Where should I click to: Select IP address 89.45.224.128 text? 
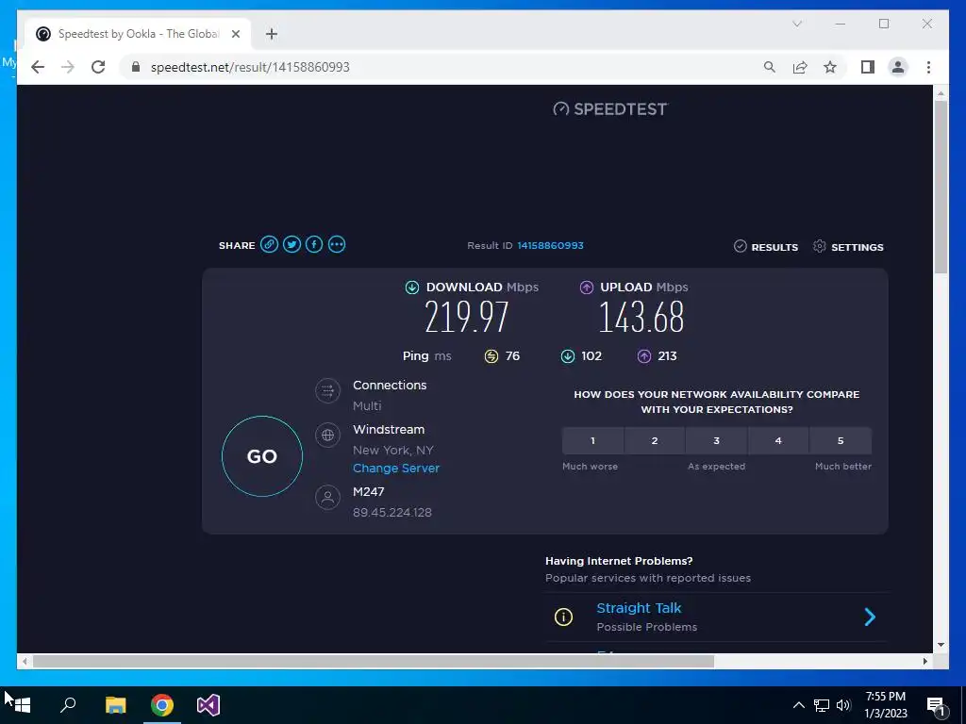[x=391, y=512]
